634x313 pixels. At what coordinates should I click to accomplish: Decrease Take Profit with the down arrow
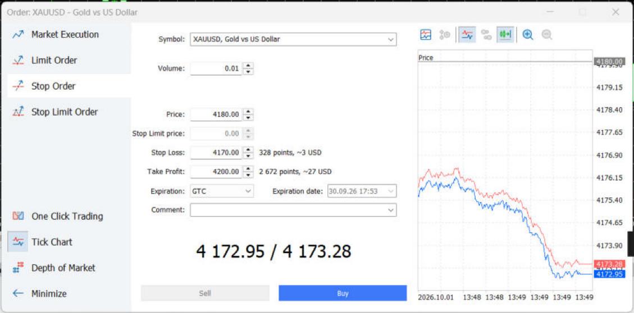[248, 175]
